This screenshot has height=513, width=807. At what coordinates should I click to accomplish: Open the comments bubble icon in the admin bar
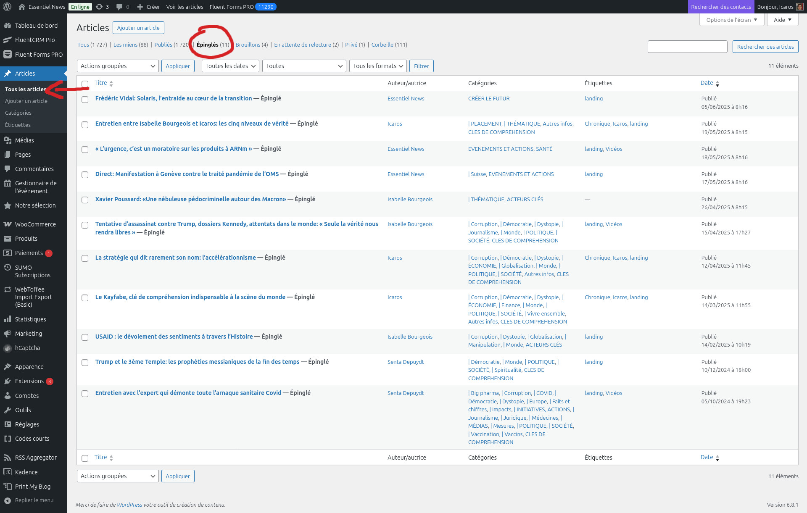[x=119, y=7]
